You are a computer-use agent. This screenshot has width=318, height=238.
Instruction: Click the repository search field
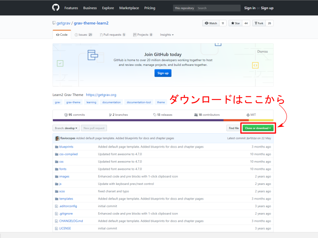218,8
